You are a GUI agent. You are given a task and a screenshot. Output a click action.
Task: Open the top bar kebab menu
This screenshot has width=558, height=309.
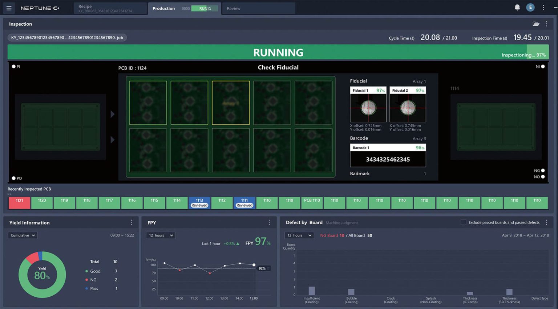click(x=543, y=7)
